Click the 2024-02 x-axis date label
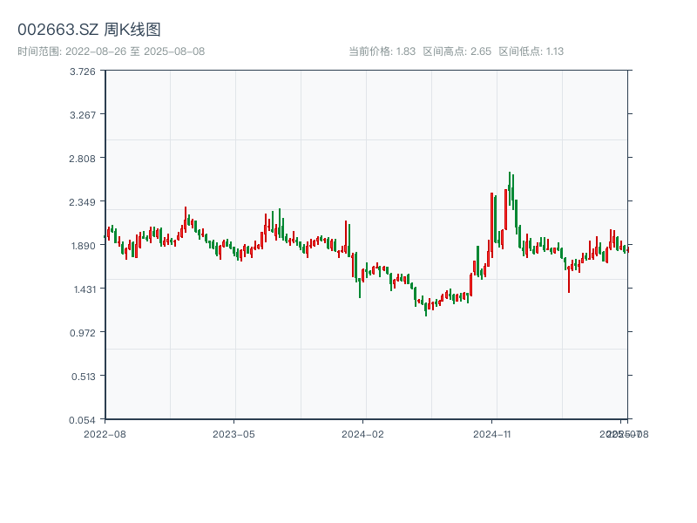This screenshot has width=697, height=523. pos(362,433)
